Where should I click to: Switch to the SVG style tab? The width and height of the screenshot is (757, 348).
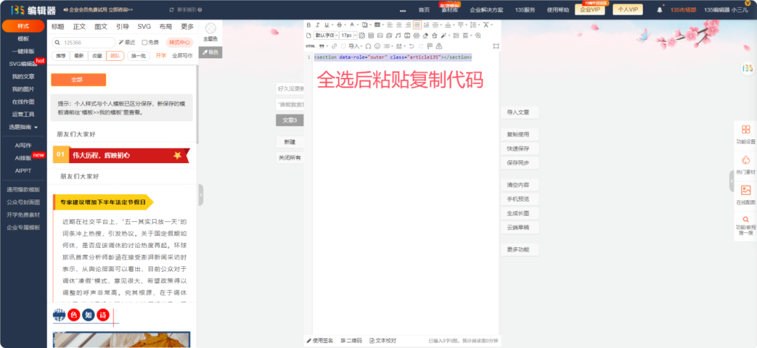[144, 27]
